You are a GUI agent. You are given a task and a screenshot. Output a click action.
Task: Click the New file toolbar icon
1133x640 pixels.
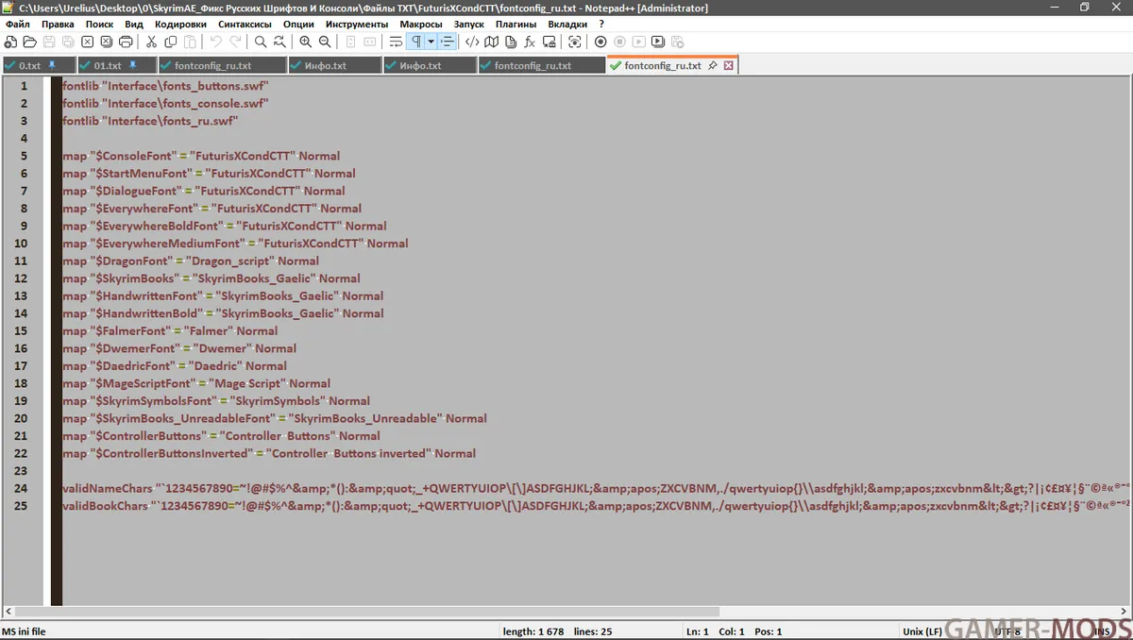(x=10, y=42)
